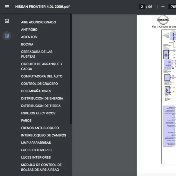
Task: Open CIRCUITO DE ARRANQUE Y CARGA
Action: click(42, 66)
